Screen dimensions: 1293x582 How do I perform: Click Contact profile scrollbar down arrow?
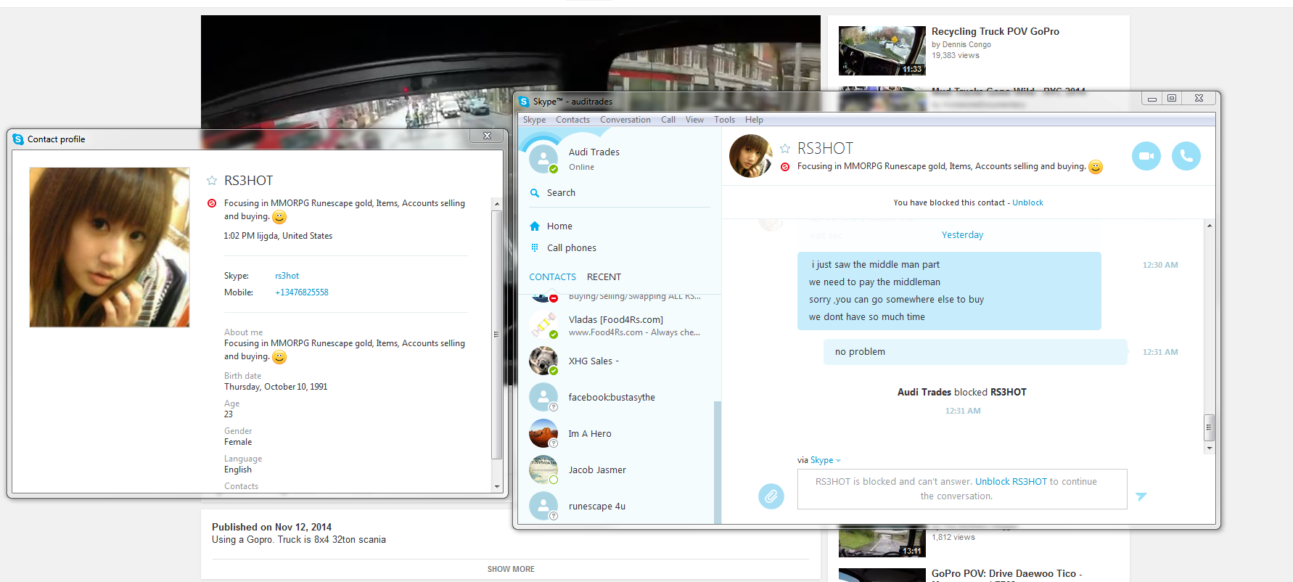pos(497,487)
